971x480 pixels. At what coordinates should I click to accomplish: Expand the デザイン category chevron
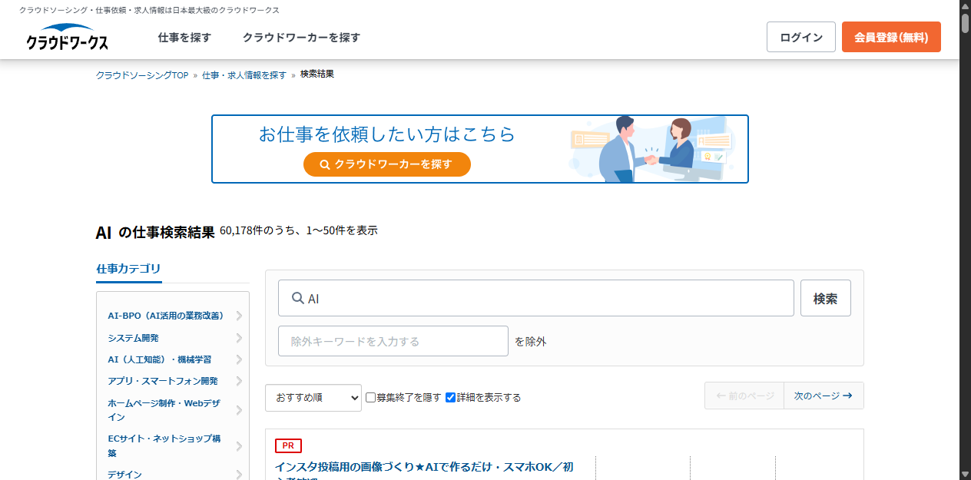[240, 475]
